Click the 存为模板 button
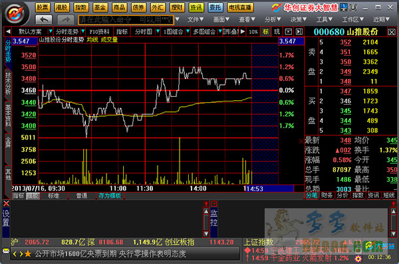The image size is (399, 264). click(x=110, y=196)
